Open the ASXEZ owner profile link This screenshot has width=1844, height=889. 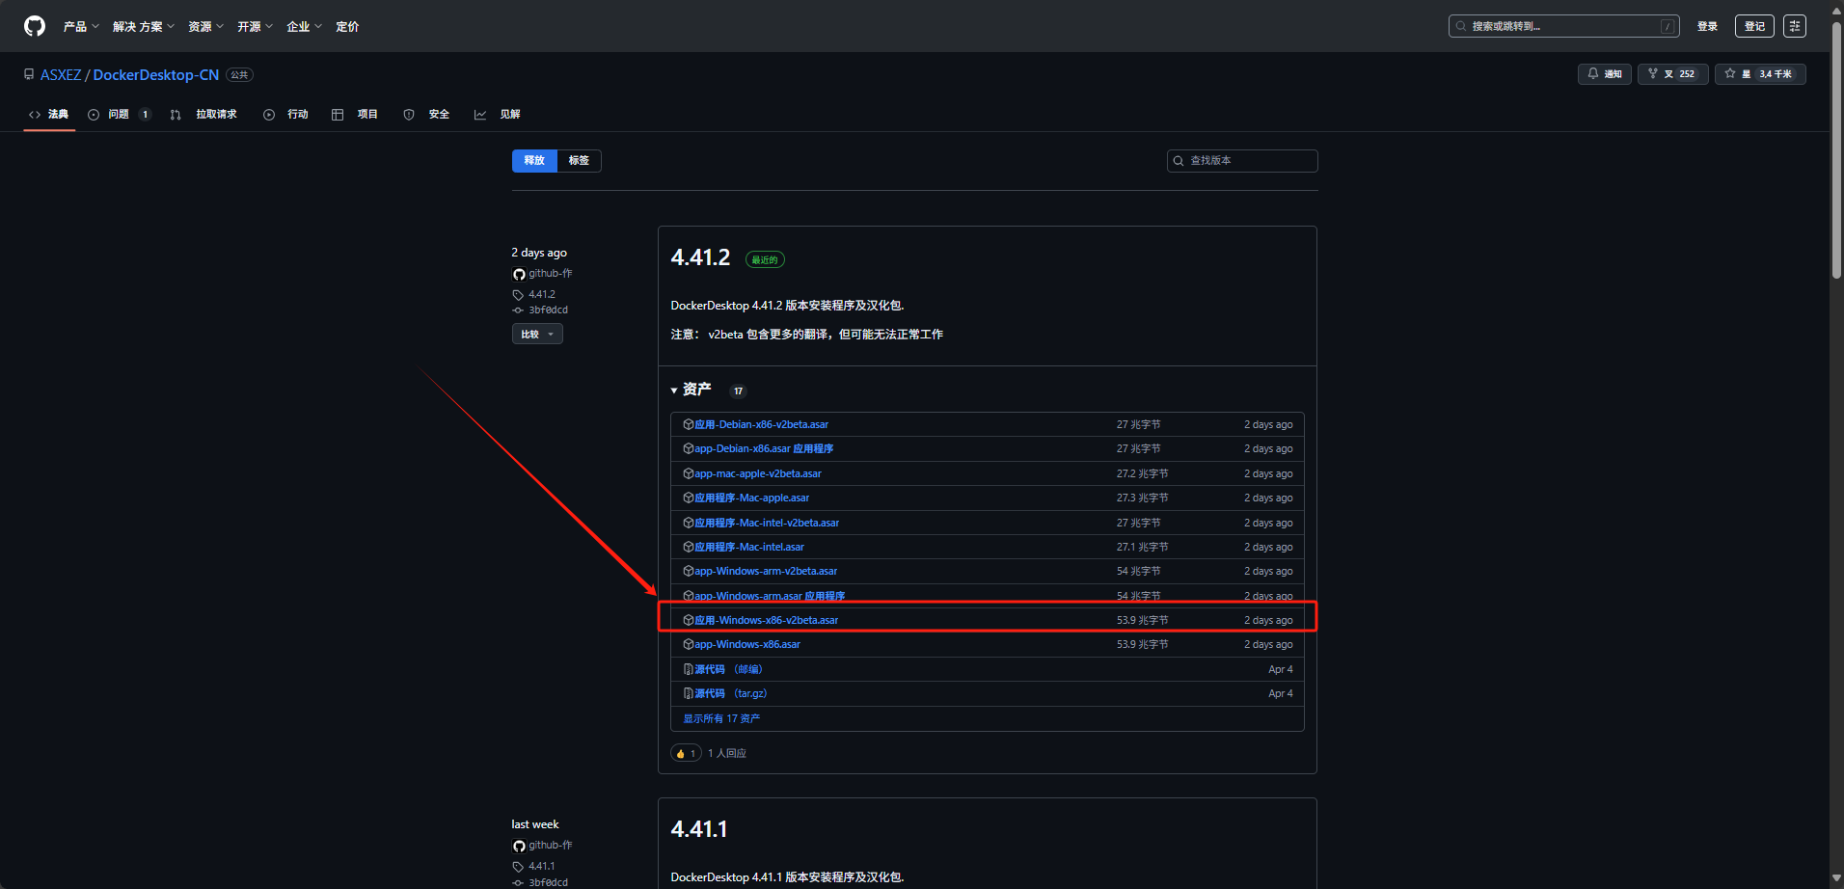pyautogui.click(x=61, y=74)
